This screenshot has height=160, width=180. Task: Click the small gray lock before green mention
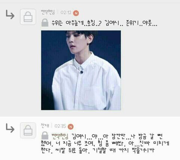coord(45,136)
